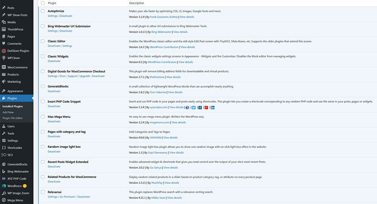Deactivate the Classic Editor plugin
Image resolution: width=377 pixels, height=204 pixels.
point(54,46)
